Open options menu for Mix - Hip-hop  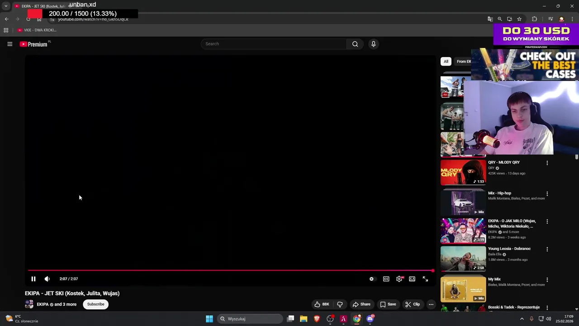[547, 194]
